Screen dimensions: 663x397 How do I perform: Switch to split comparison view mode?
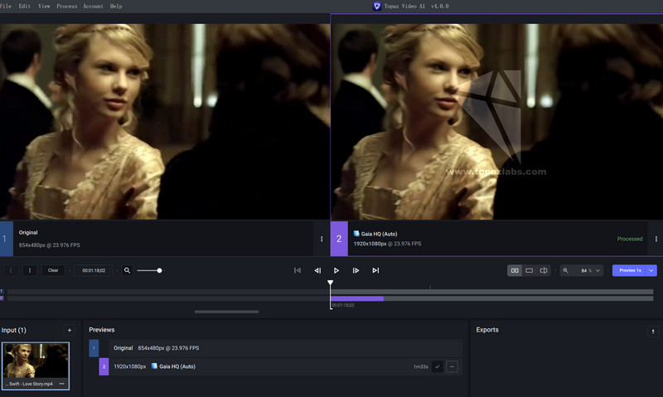point(544,270)
